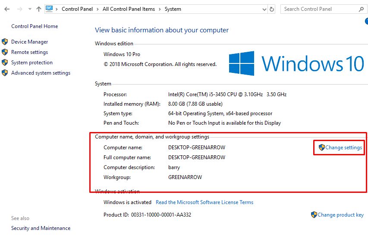Open recent locations dropdown arrow
The image size is (368, 239).
[x=30, y=9]
